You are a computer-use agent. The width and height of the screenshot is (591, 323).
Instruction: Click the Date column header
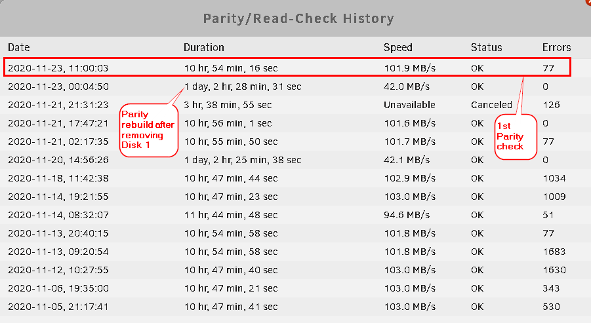[19, 47]
